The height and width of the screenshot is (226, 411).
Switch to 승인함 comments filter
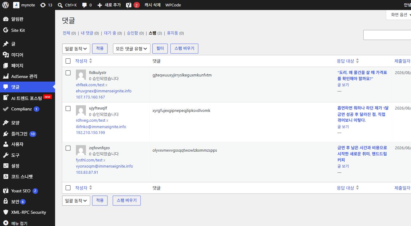[x=133, y=33]
